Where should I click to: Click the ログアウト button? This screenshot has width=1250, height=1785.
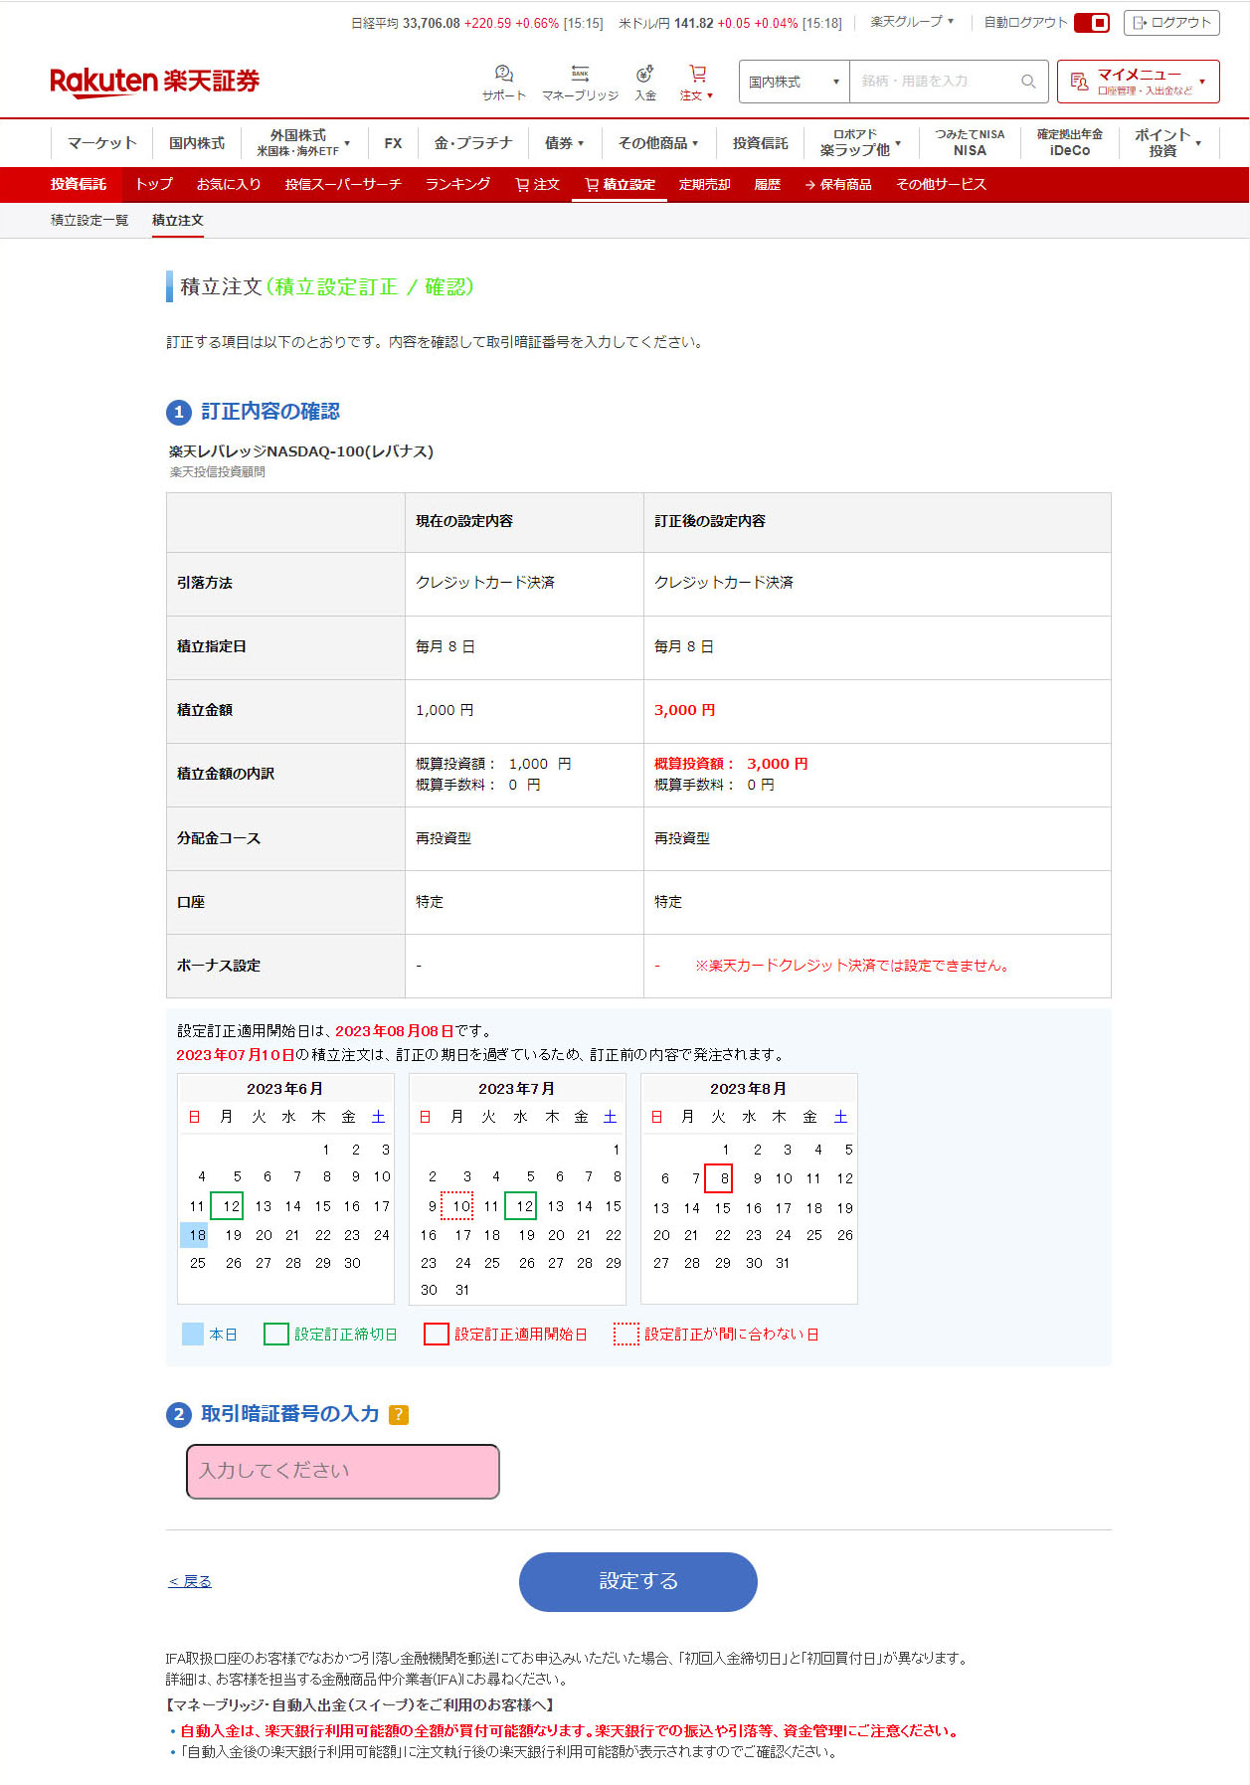pyautogui.click(x=1171, y=23)
